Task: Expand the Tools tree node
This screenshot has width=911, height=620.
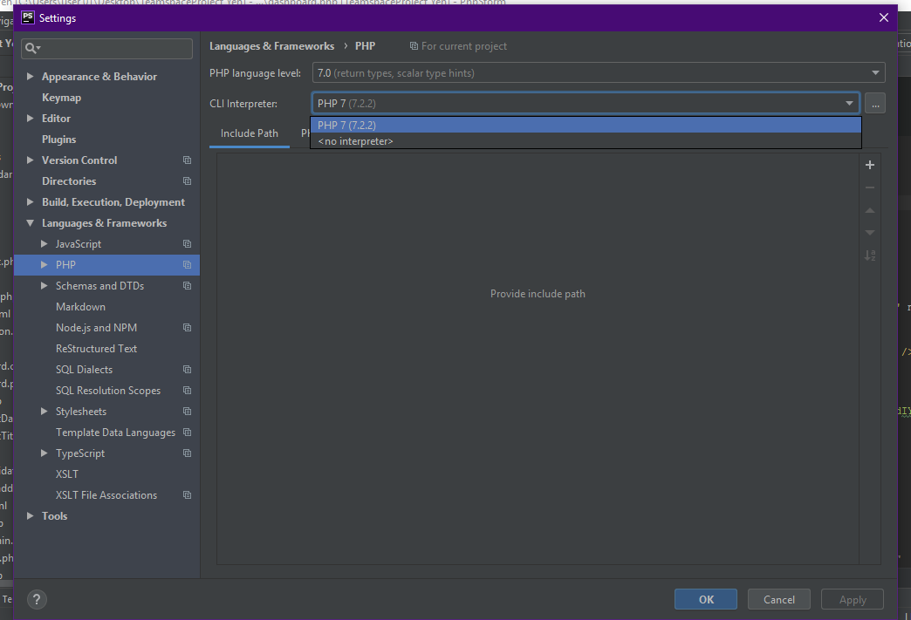Action: (31, 515)
